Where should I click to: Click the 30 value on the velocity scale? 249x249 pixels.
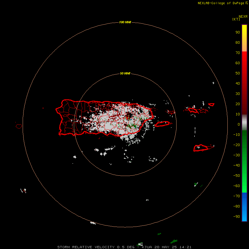pyautogui.click(x=238, y=94)
